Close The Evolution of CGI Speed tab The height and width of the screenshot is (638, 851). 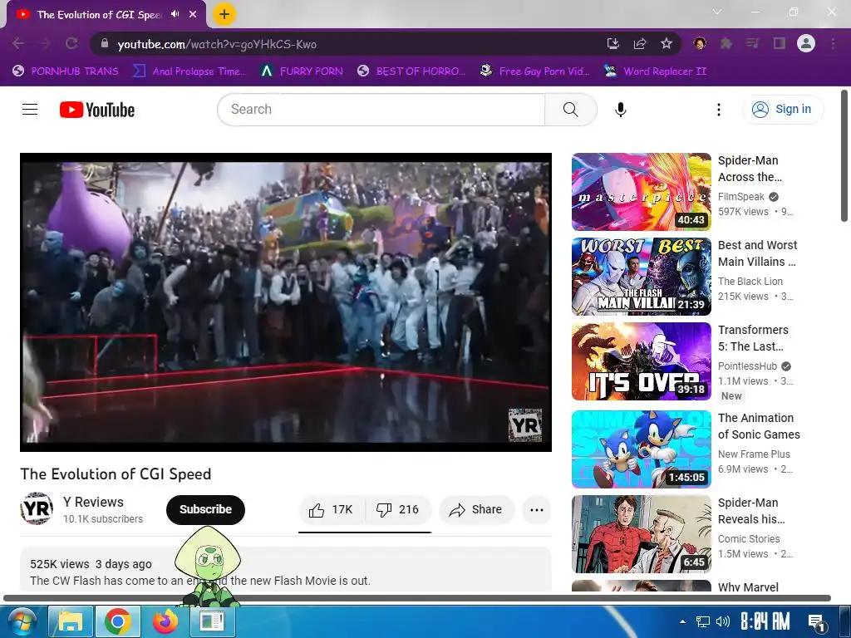(x=193, y=14)
